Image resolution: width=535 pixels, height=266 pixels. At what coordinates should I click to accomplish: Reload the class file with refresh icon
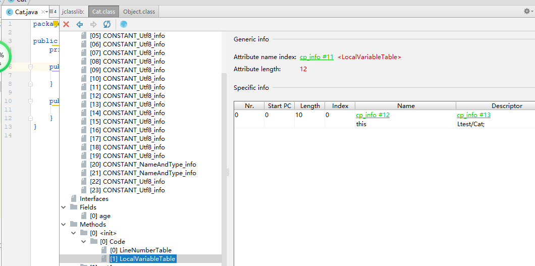107,24
